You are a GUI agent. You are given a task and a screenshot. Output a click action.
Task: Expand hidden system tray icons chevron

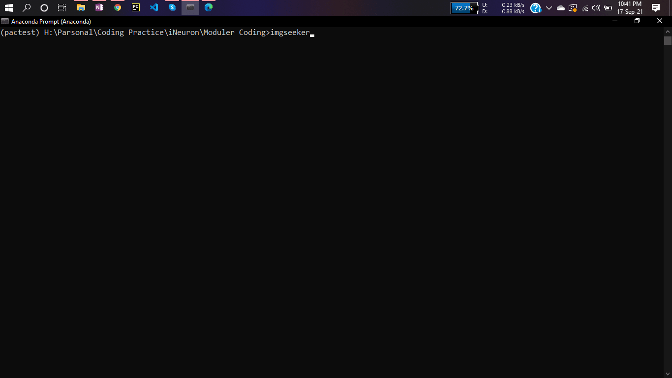click(549, 8)
